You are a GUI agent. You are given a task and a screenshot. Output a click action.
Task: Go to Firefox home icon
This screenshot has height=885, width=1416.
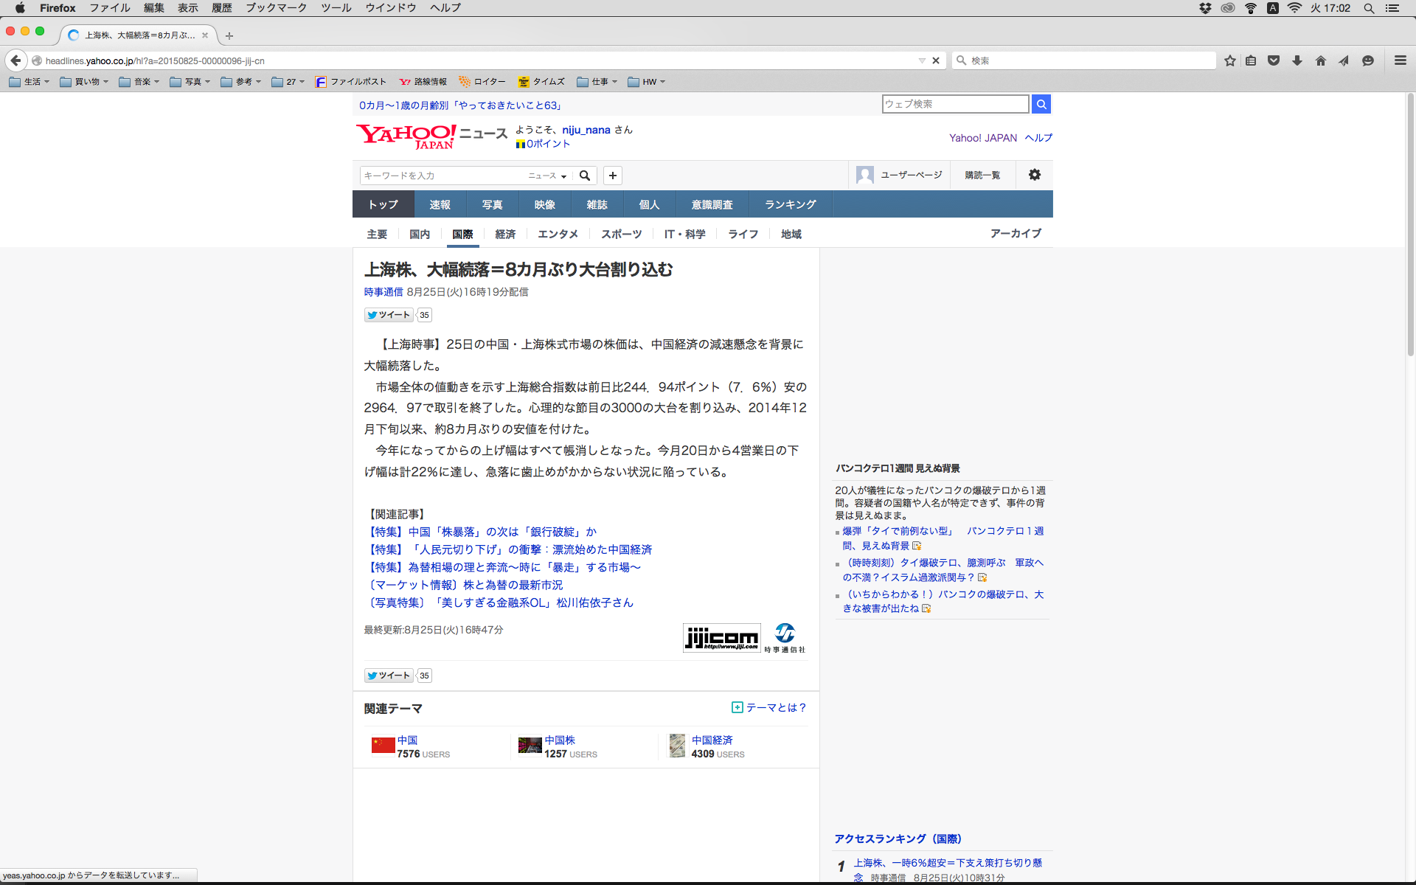click(x=1321, y=60)
